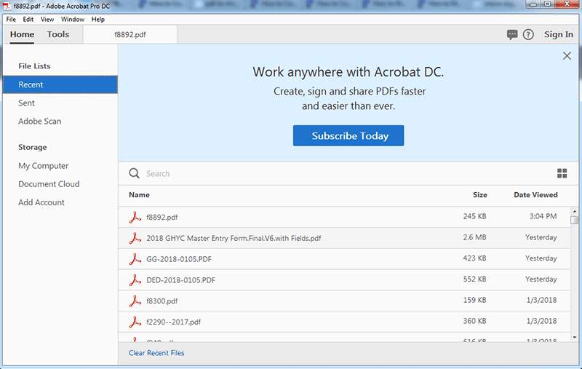The width and height of the screenshot is (582, 369).
Task: Click Add Account under Storage
Action: [x=41, y=202]
